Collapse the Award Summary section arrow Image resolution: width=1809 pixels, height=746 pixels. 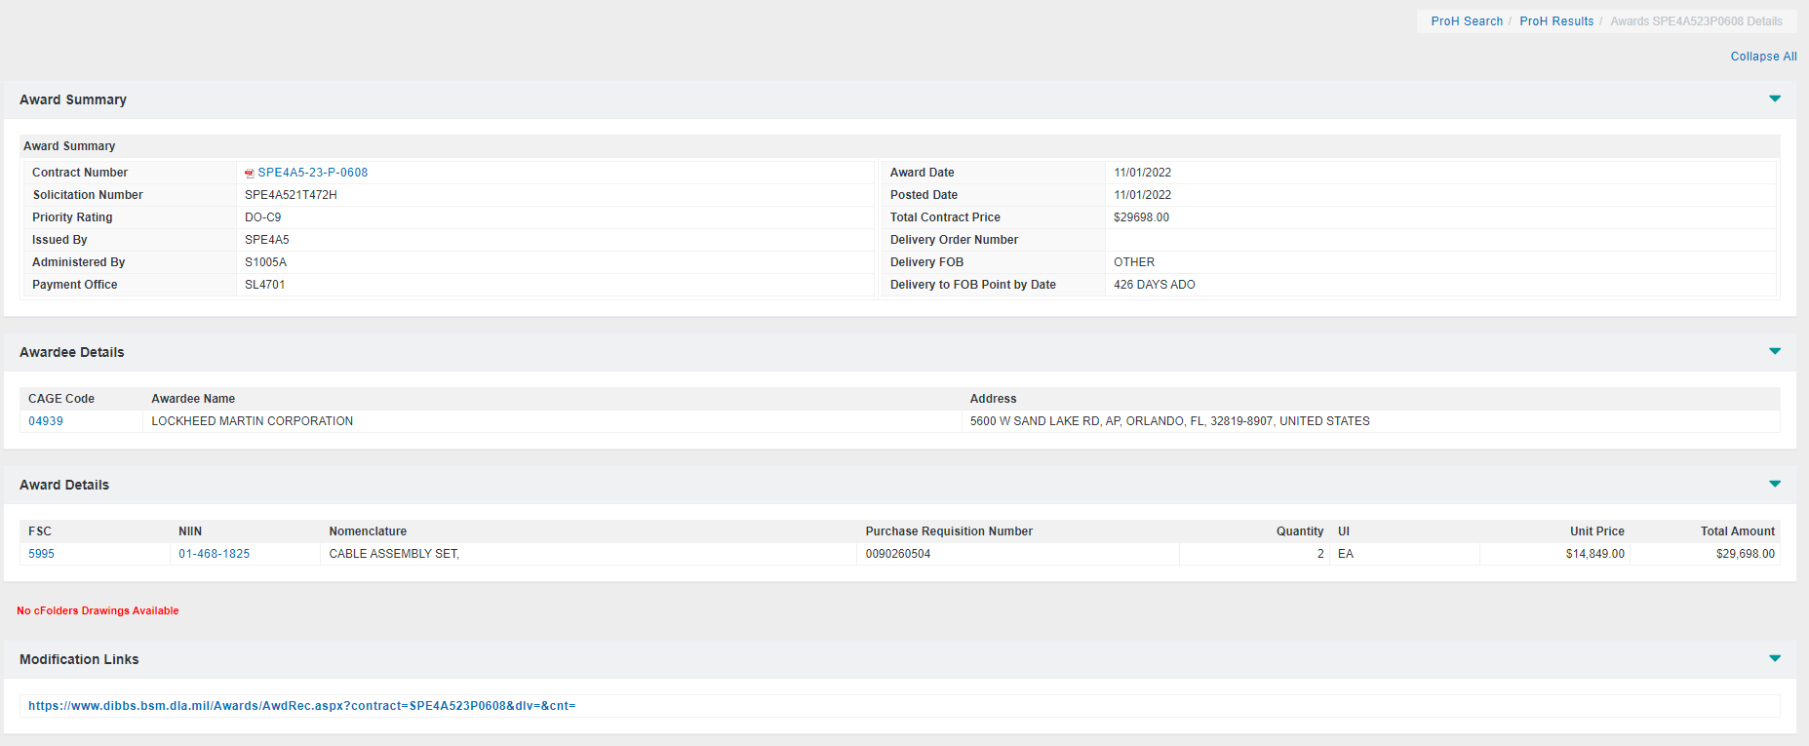click(1775, 98)
